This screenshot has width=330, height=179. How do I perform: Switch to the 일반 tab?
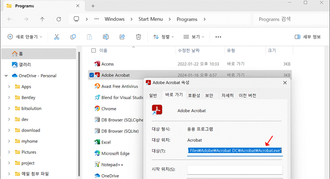click(153, 96)
